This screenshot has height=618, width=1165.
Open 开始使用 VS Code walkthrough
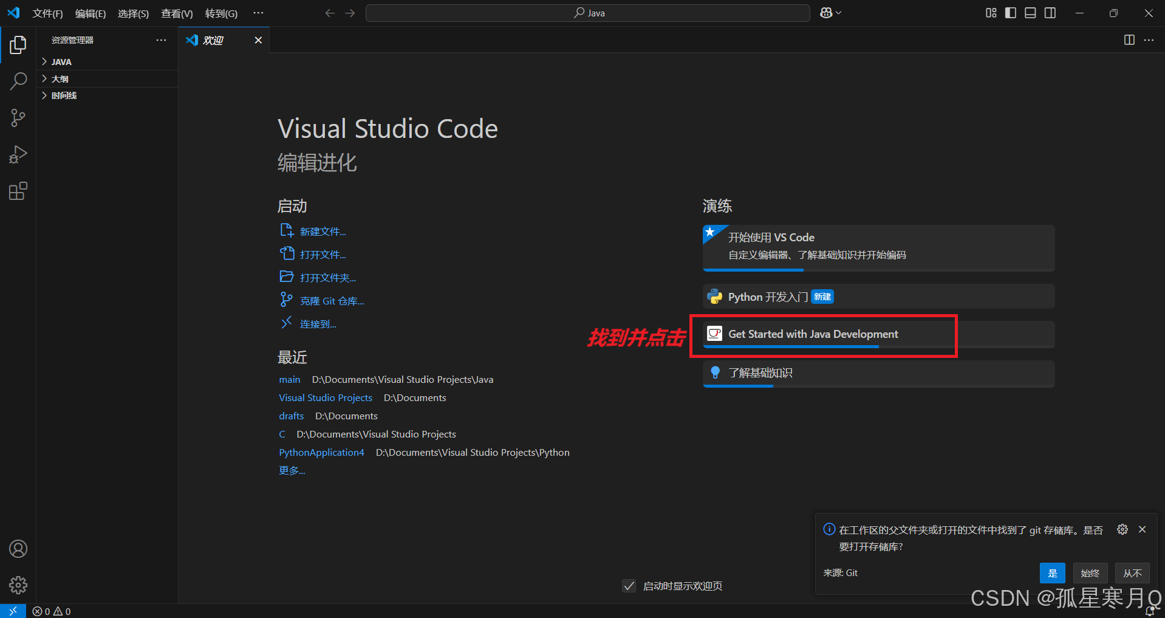tap(878, 248)
